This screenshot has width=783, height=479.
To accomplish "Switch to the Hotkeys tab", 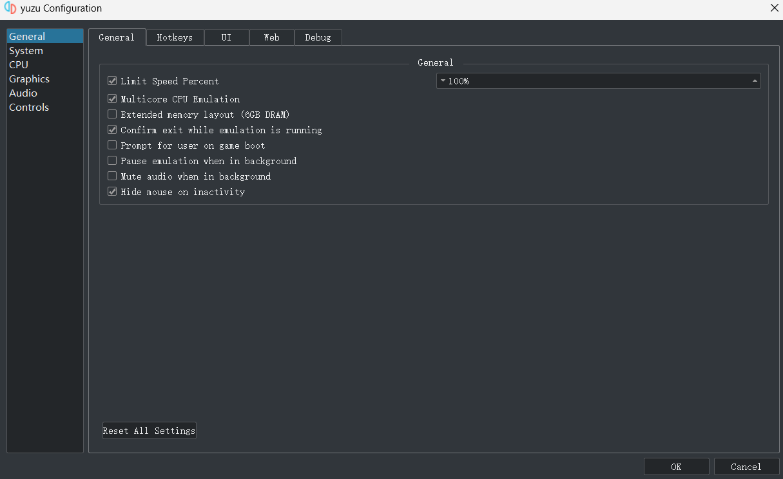I will tap(175, 37).
